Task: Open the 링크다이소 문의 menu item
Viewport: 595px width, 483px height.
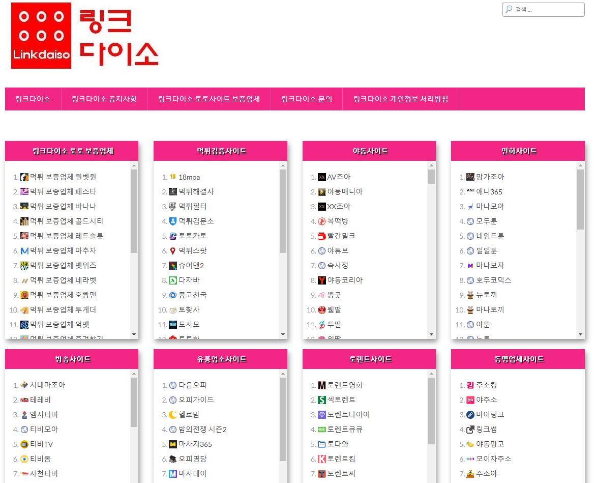Action: click(x=307, y=99)
